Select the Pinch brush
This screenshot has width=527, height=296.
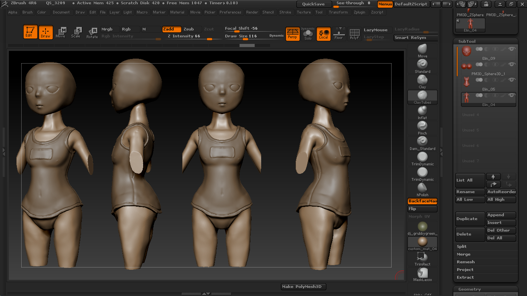[422, 126]
